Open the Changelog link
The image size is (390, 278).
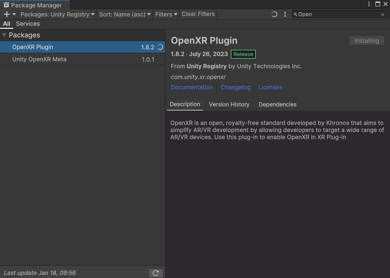coord(235,87)
